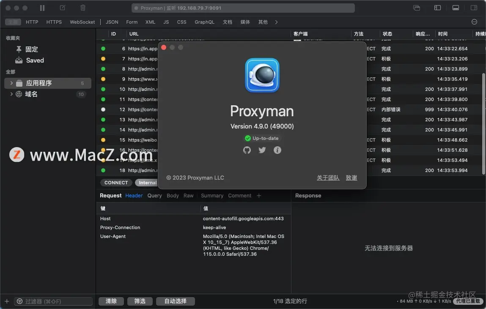Image resolution: width=486 pixels, height=309 pixels.
Task: Toggle right panel layout icon
Action: coord(474,8)
